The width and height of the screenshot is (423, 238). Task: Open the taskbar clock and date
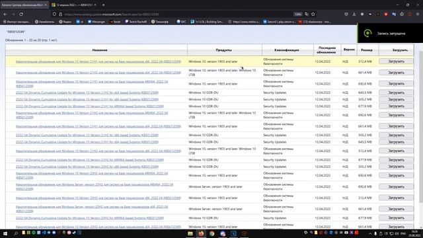pos(414,233)
